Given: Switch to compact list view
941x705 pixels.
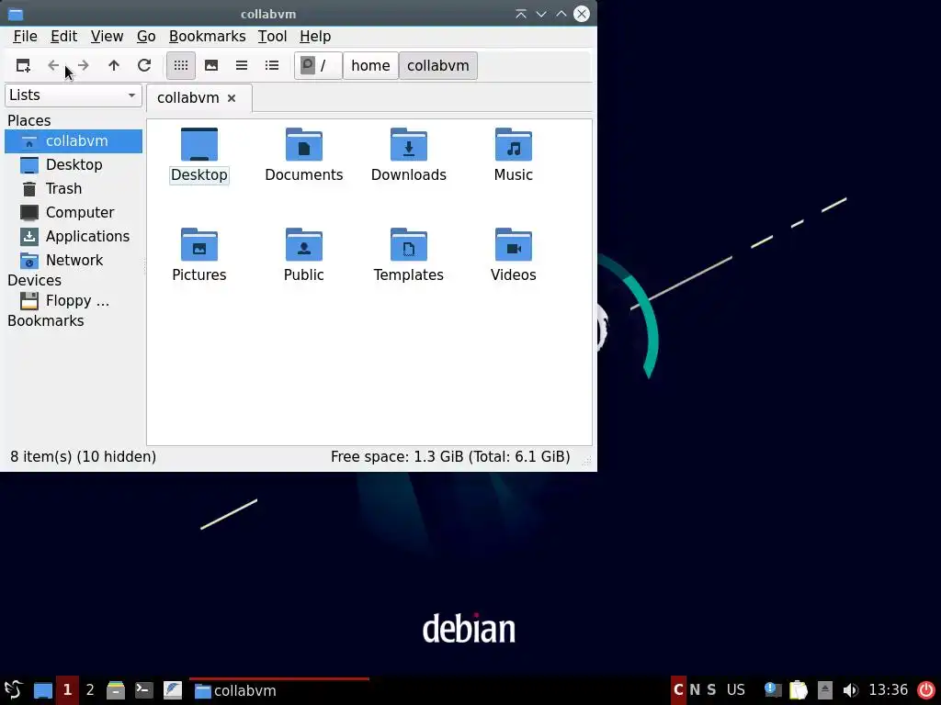Looking at the screenshot, I should tap(242, 65).
